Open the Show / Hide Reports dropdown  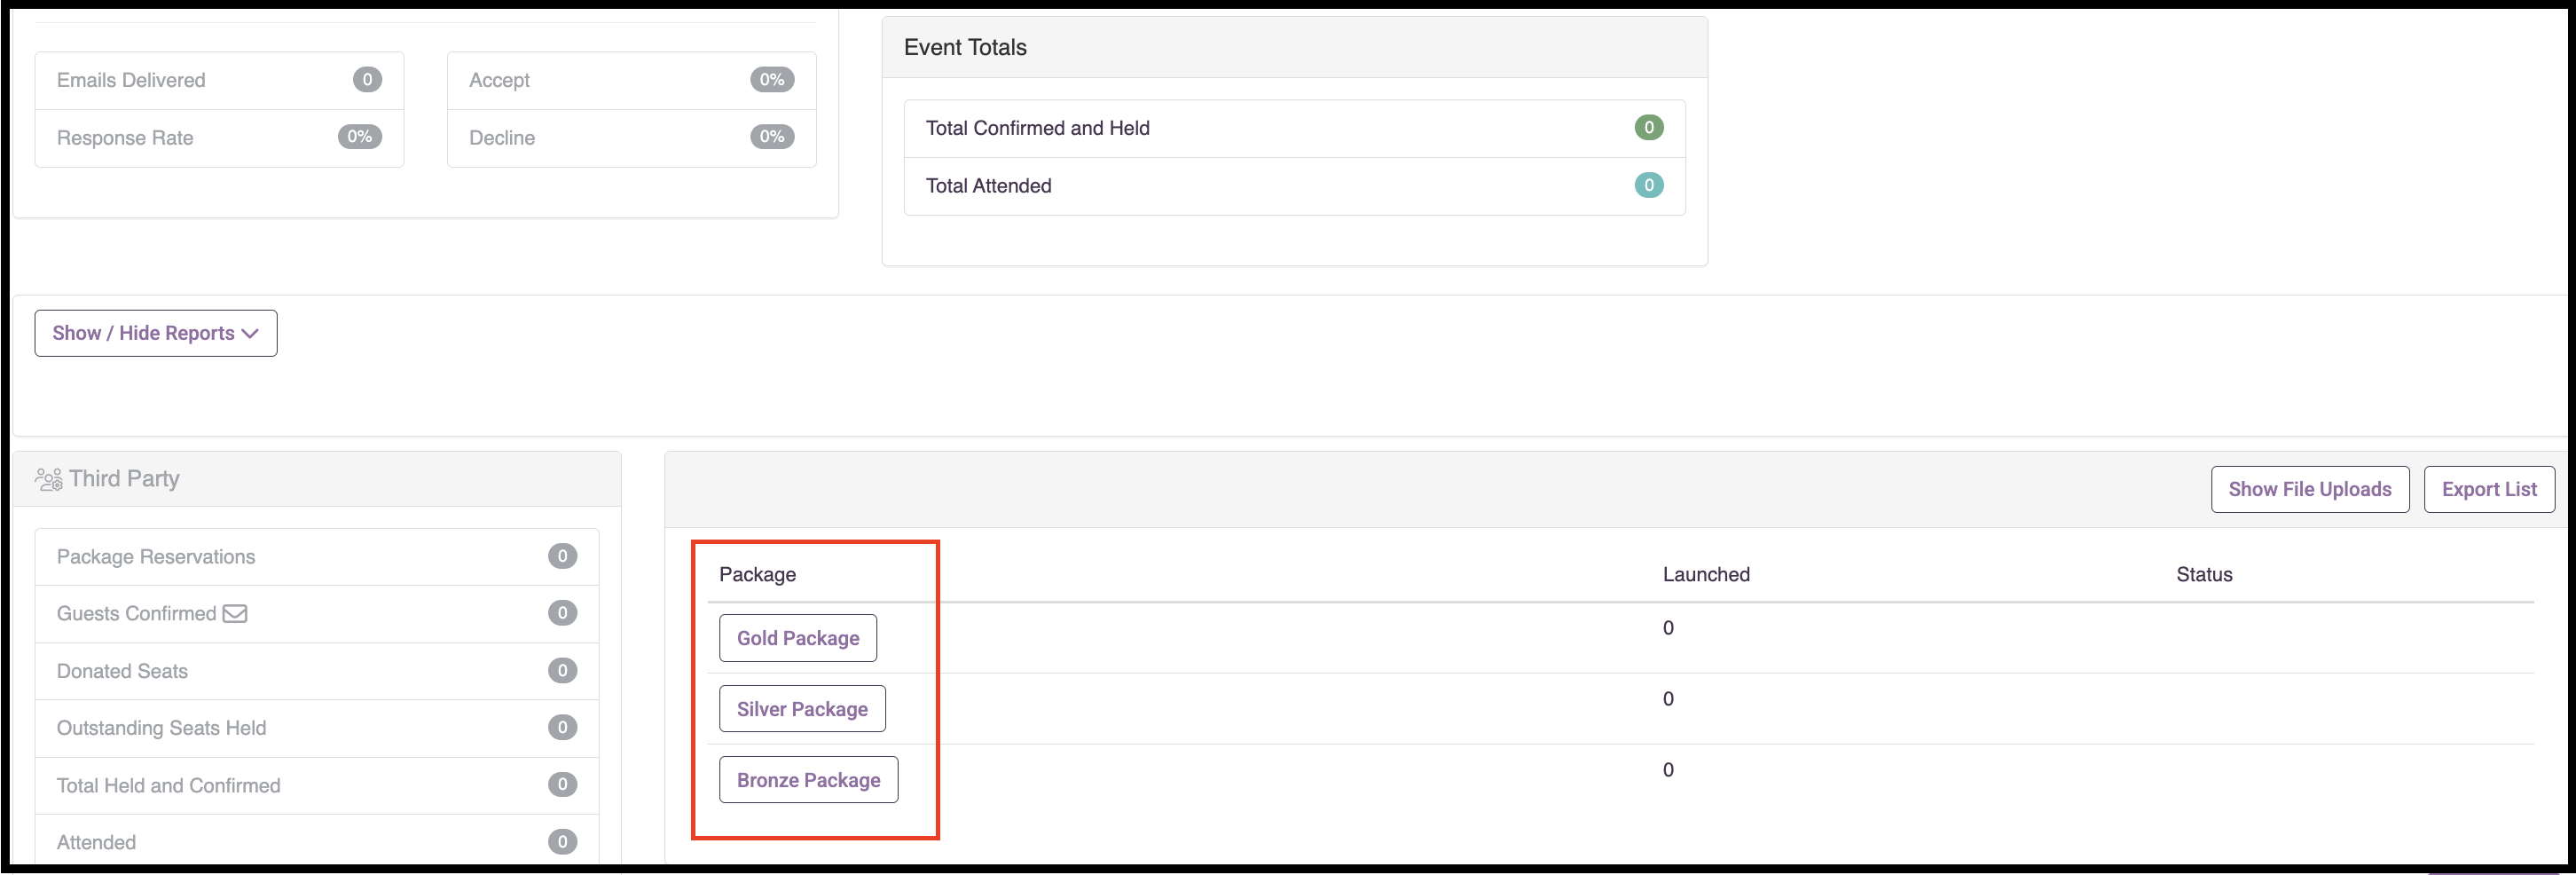(156, 333)
